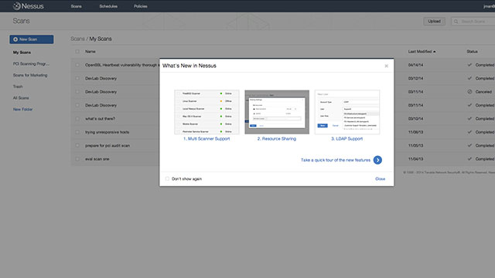Open the what's out there? scan
495x278 pixels.
click(x=100, y=118)
